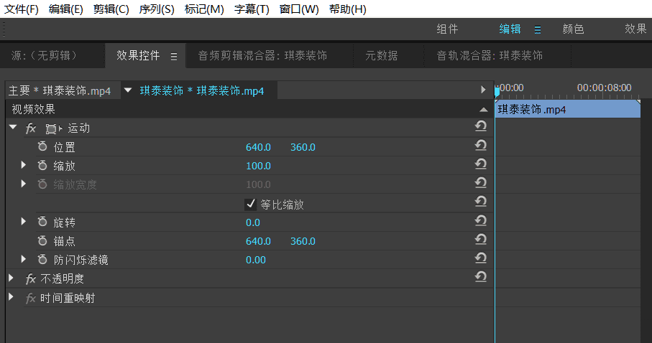The width and height of the screenshot is (652, 343).
Task: Switch to 颜色 workspace
Action: click(573, 29)
